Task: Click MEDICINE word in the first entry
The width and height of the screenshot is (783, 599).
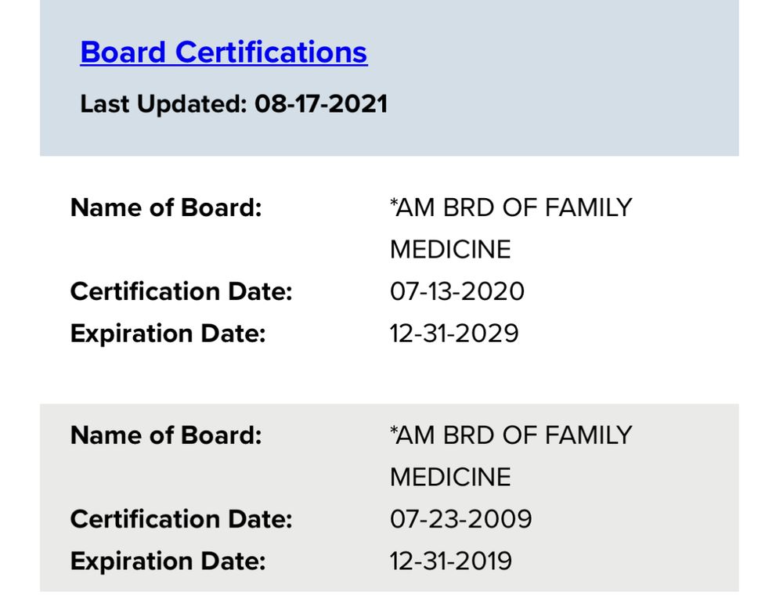Action: click(450, 251)
